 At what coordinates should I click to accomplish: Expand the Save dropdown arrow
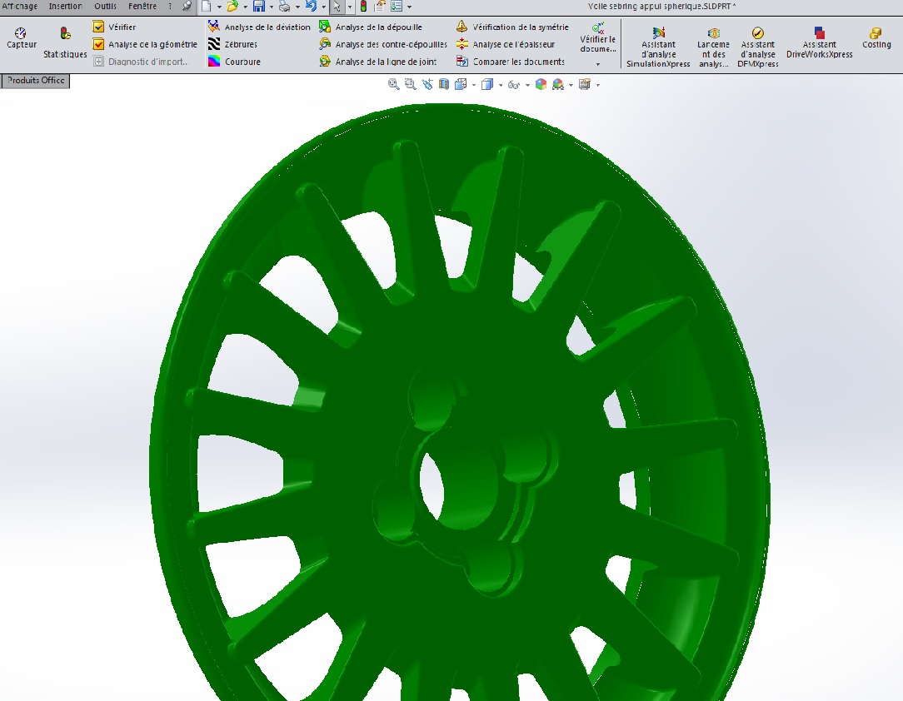pyautogui.click(x=272, y=7)
